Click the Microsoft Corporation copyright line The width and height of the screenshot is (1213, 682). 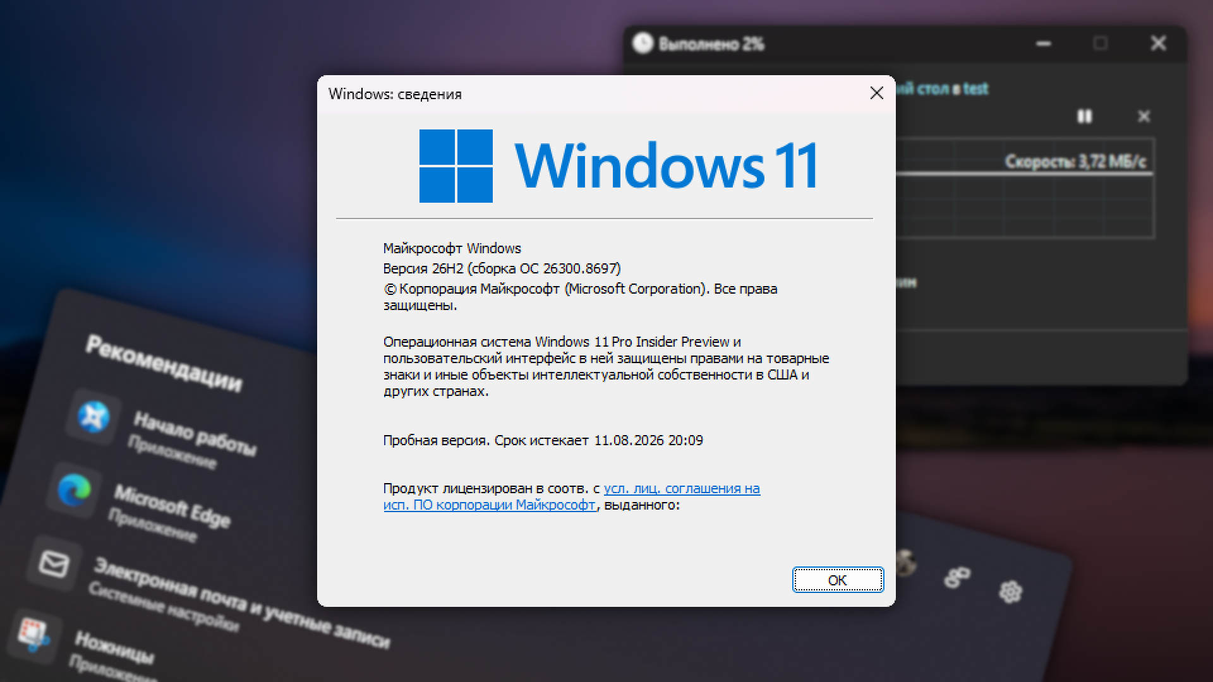tap(580, 297)
